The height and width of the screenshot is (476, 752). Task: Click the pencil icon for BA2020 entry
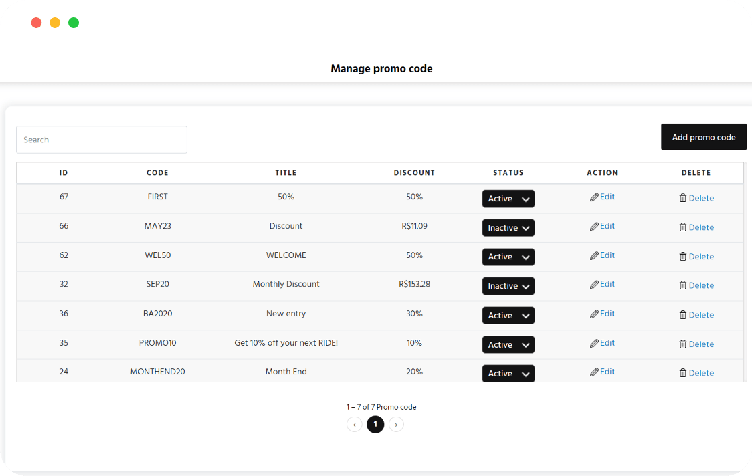[x=594, y=313]
